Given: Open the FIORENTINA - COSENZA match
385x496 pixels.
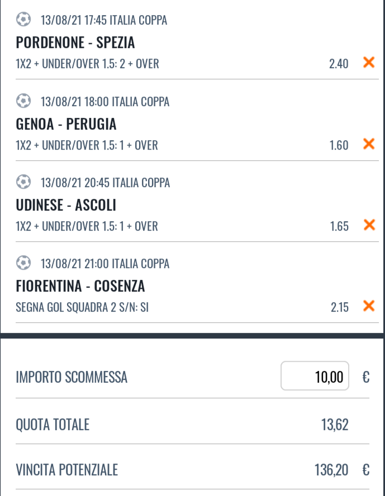Looking at the screenshot, I should point(80,286).
